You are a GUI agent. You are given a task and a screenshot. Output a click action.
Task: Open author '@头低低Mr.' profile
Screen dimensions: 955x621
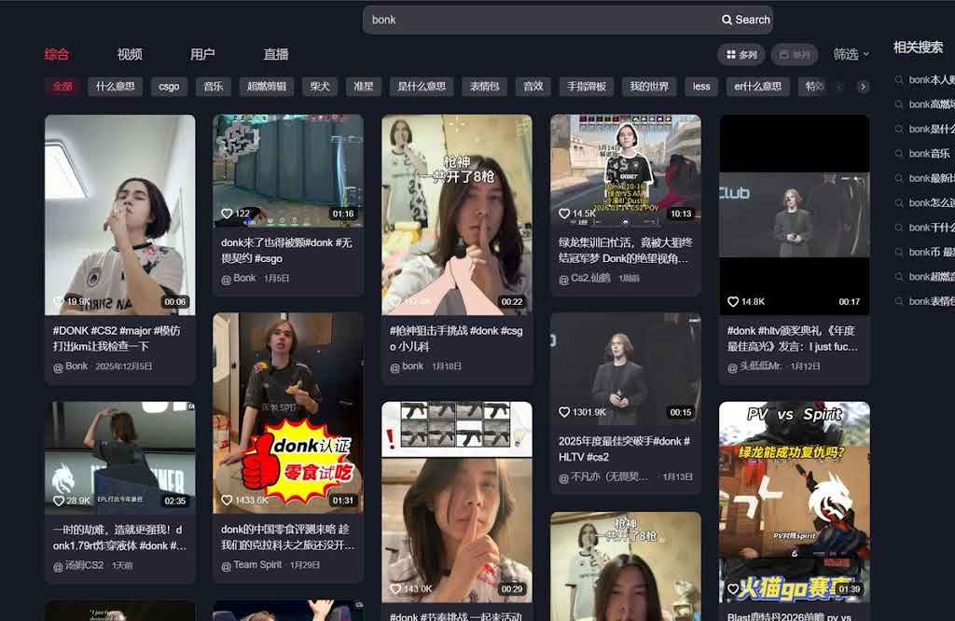[x=754, y=366]
